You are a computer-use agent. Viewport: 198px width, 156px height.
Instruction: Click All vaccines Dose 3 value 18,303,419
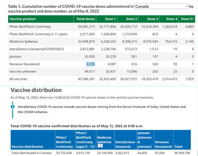coord(150,79)
